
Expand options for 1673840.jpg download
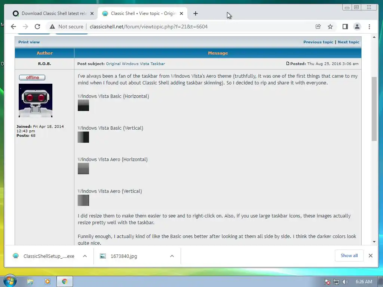tap(172, 256)
